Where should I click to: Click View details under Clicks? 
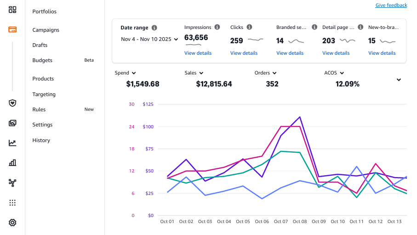click(244, 53)
